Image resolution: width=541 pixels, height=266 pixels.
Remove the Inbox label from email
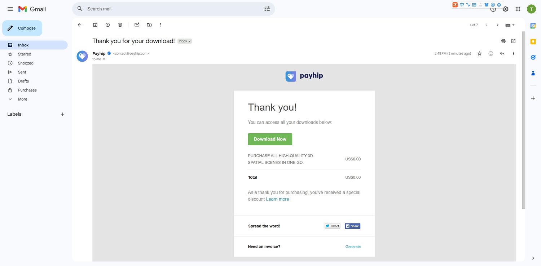189,41
